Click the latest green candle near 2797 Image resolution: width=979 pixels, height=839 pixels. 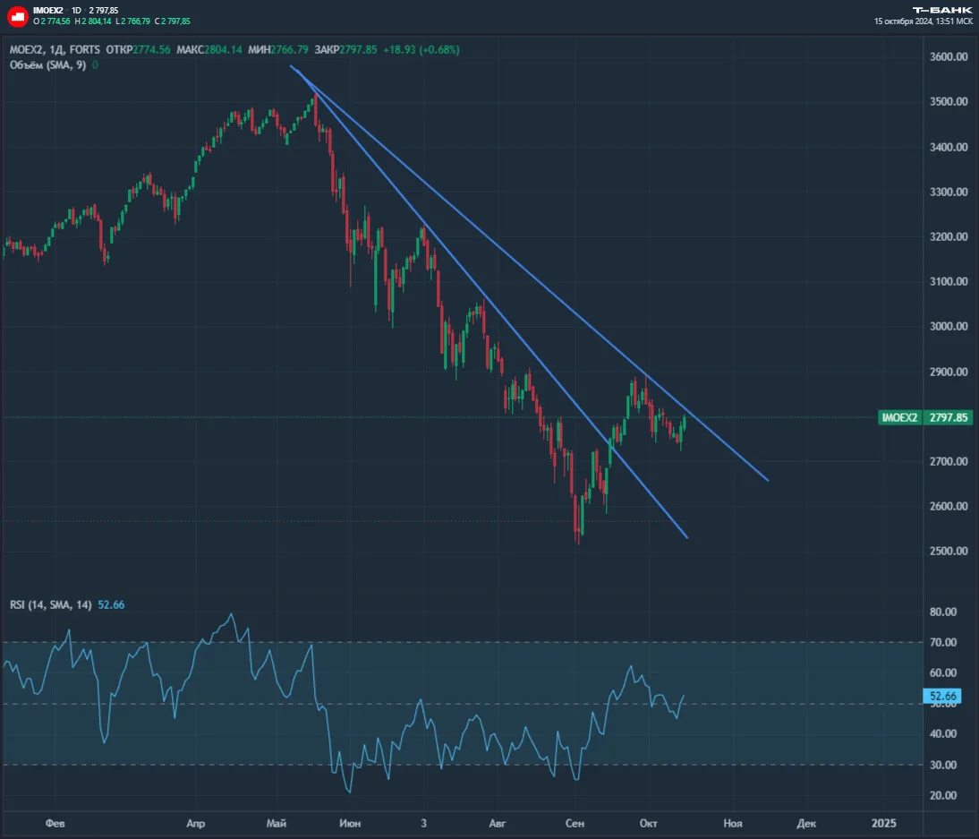pos(685,423)
